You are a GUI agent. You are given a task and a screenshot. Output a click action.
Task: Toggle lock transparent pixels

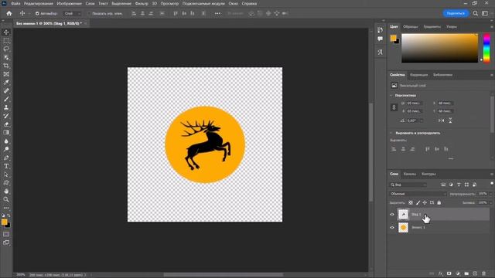point(411,202)
